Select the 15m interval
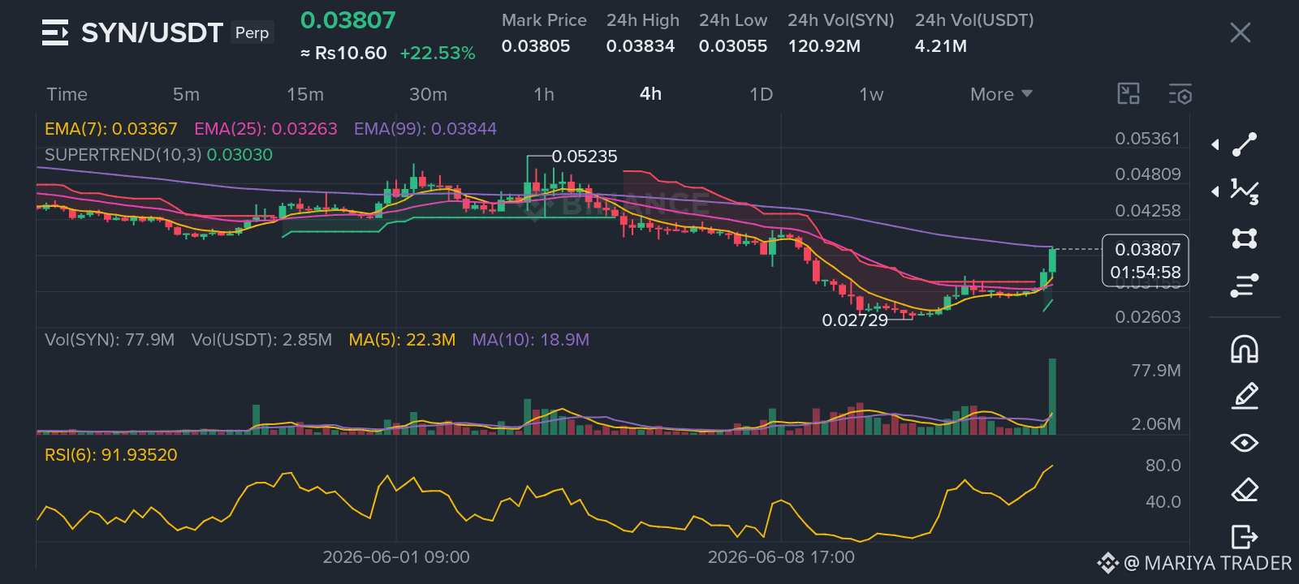Image resolution: width=1299 pixels, height=584 pixels. tap(305, 94)
